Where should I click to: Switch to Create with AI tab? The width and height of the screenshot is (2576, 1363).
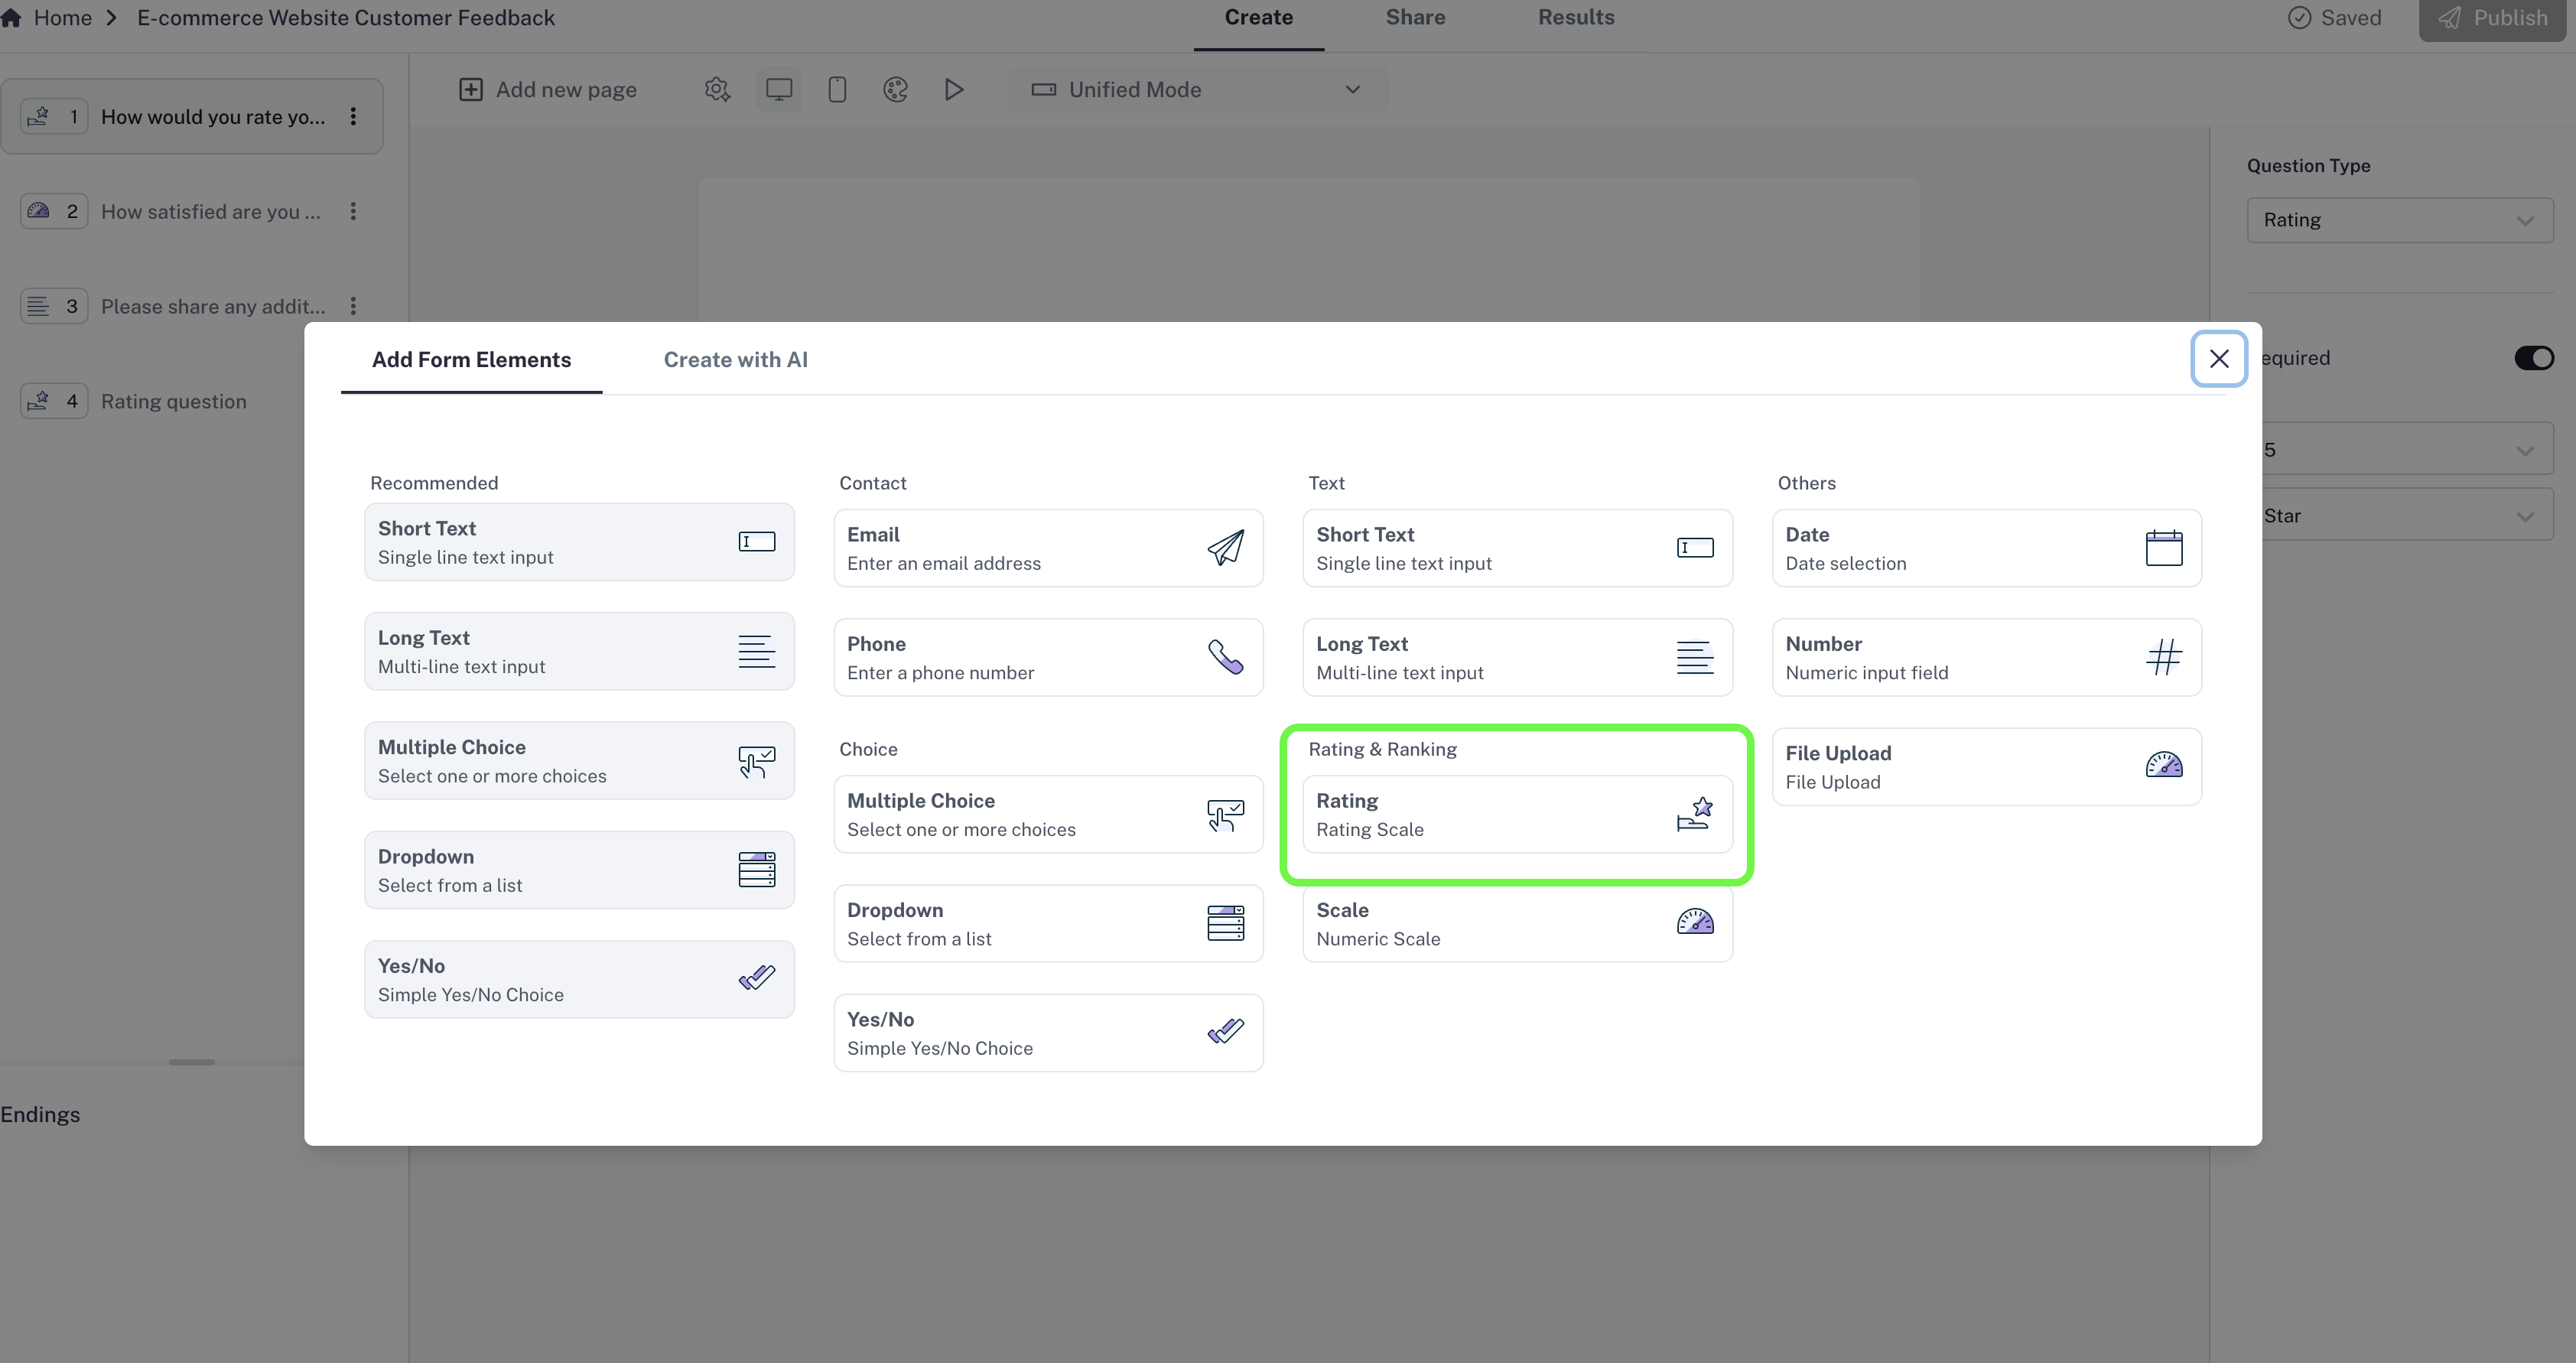pyautogui.click(x=735, y=360)
